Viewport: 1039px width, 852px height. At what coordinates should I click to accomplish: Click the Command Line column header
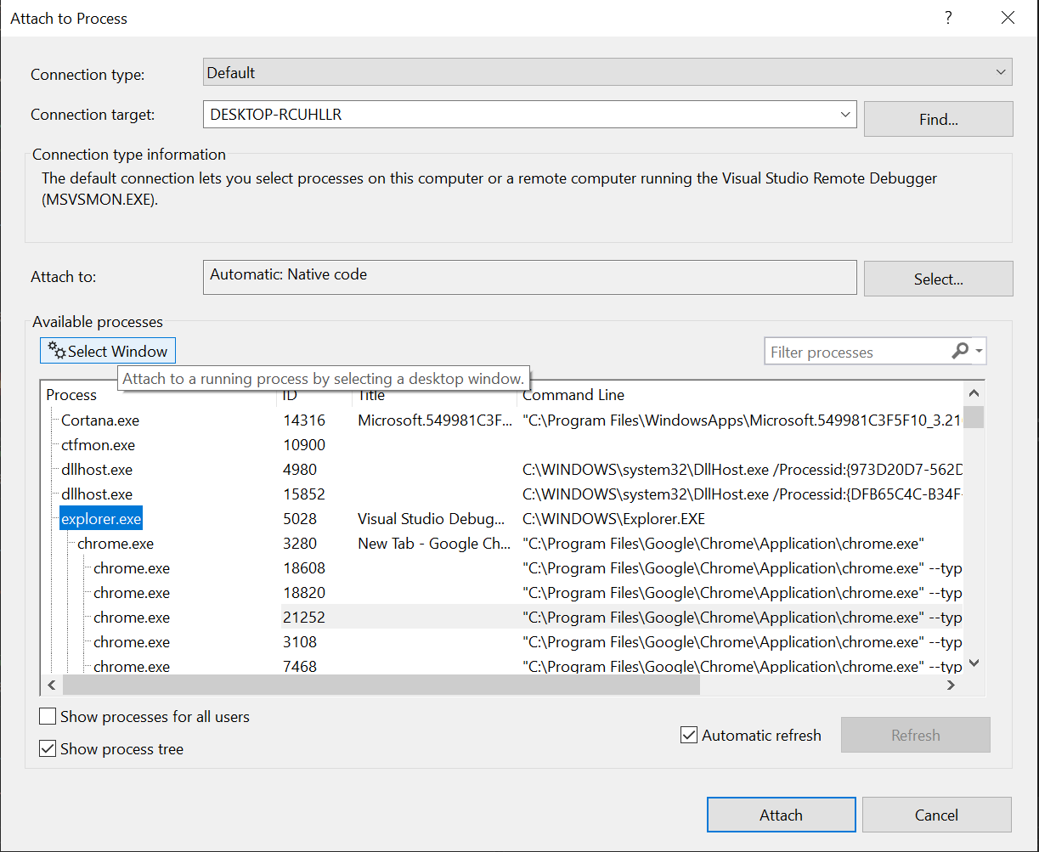point(572,394)
